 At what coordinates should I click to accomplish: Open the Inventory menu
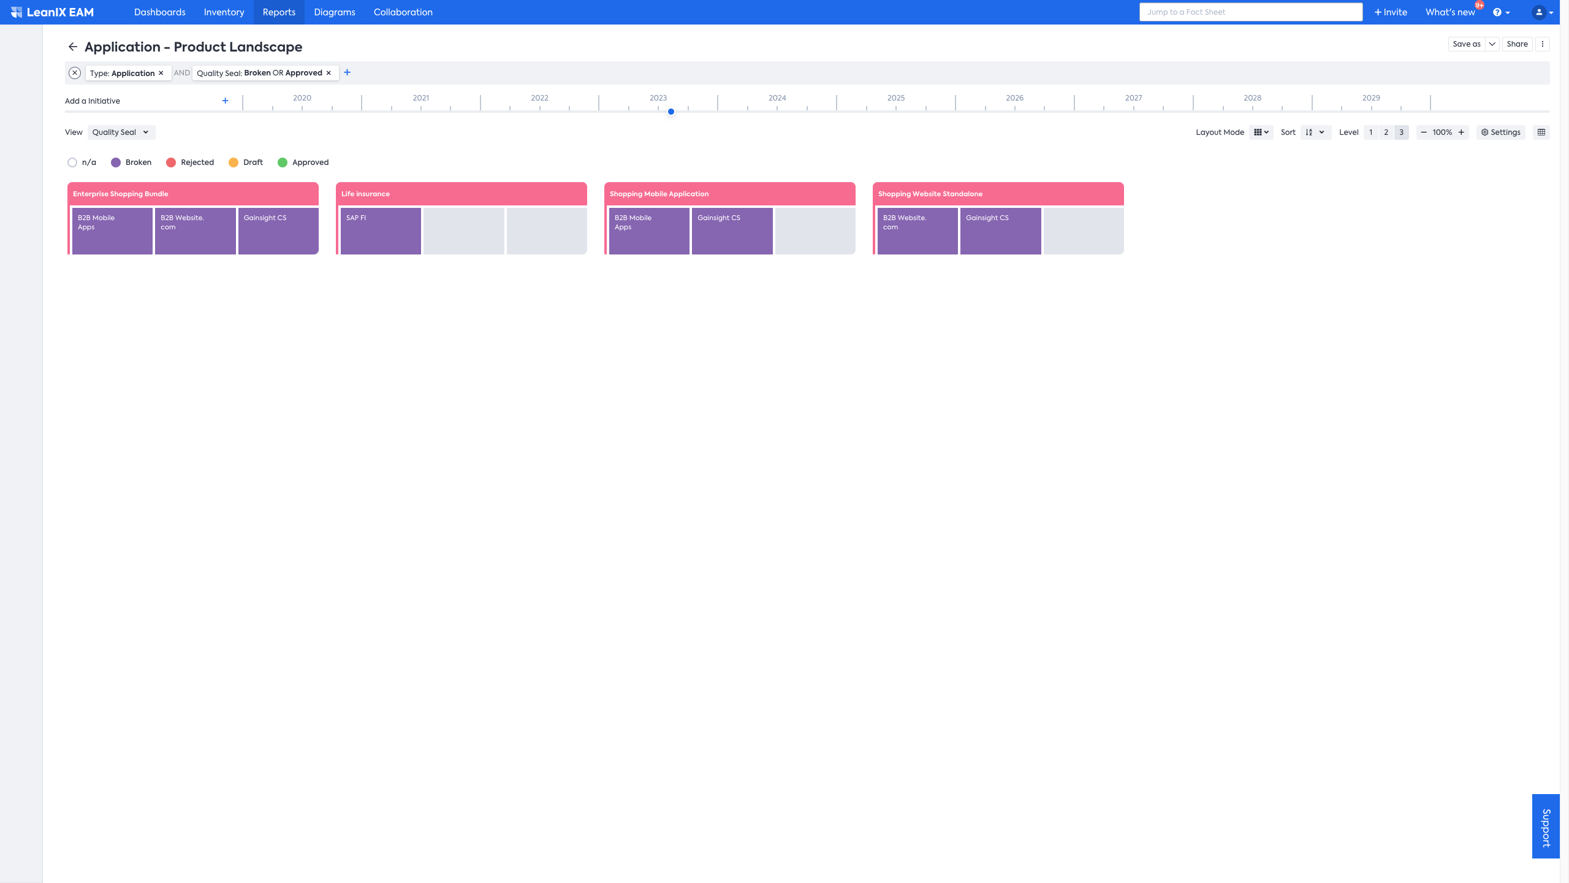(x=224, y=12)
